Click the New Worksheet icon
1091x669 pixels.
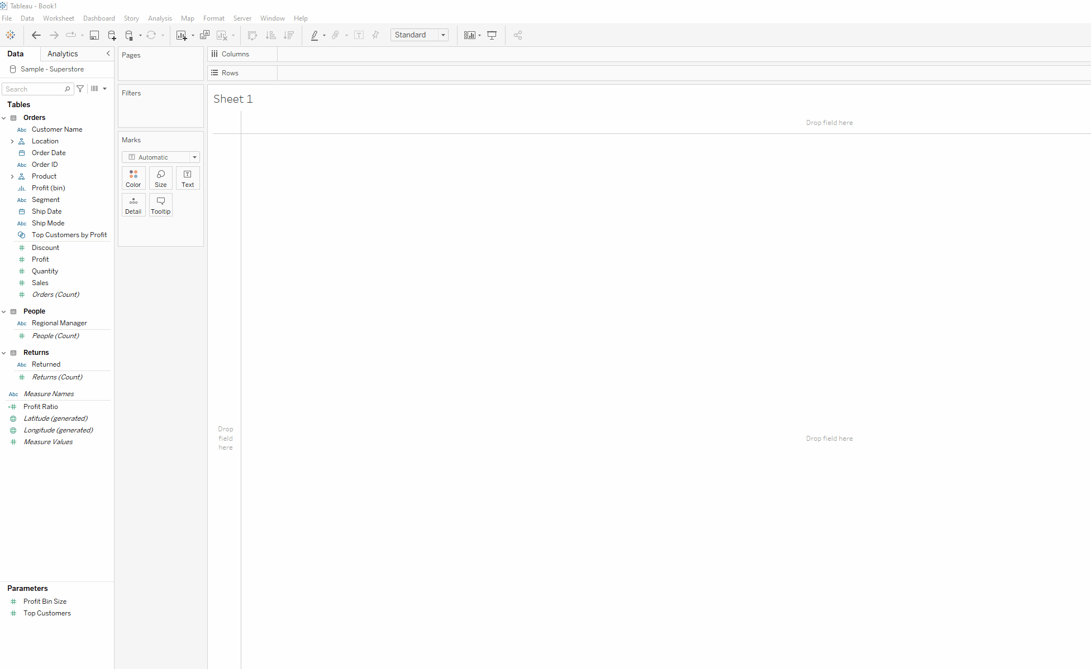(x=181, y=35)
